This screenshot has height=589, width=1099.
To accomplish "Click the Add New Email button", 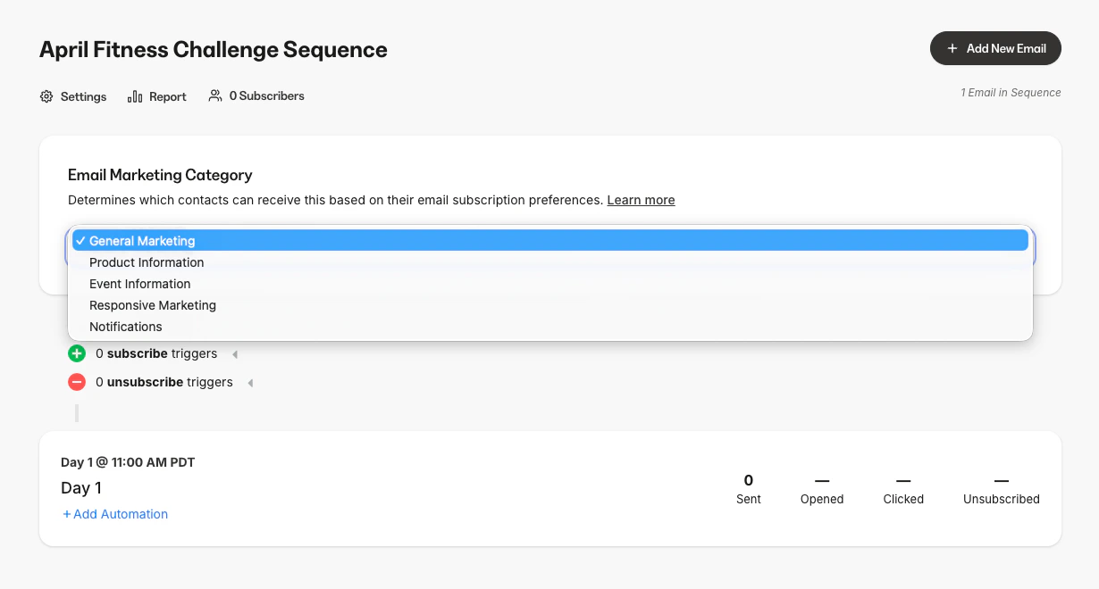I will tap(995, 48).
